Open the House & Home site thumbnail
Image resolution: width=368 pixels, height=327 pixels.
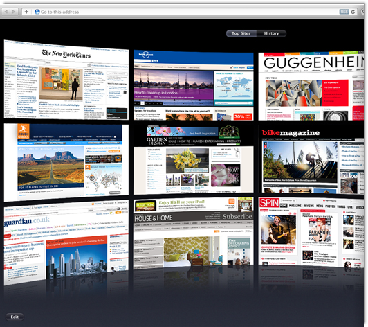click(194, 234)
